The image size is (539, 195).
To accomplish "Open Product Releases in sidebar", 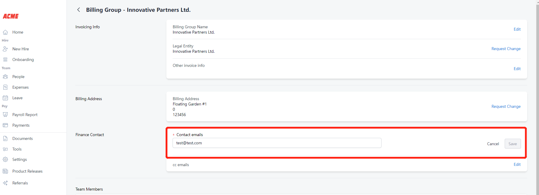I will click(x=27, y=171).
